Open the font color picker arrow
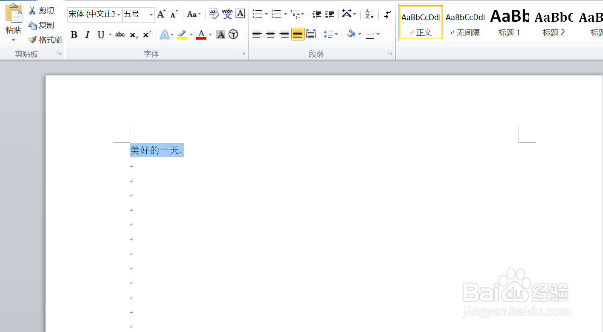This screenshot has height=332, width=603. point(210,35)
